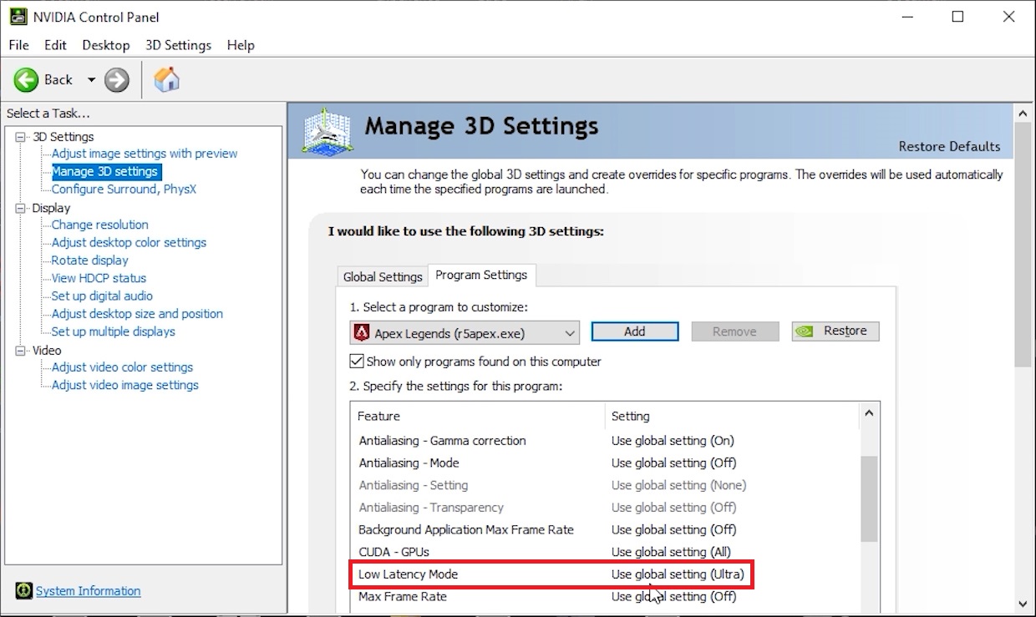Open the Desktop menu
Image resolution: width=1036 pixels, height=617 pixels.
tap(106, 45)
